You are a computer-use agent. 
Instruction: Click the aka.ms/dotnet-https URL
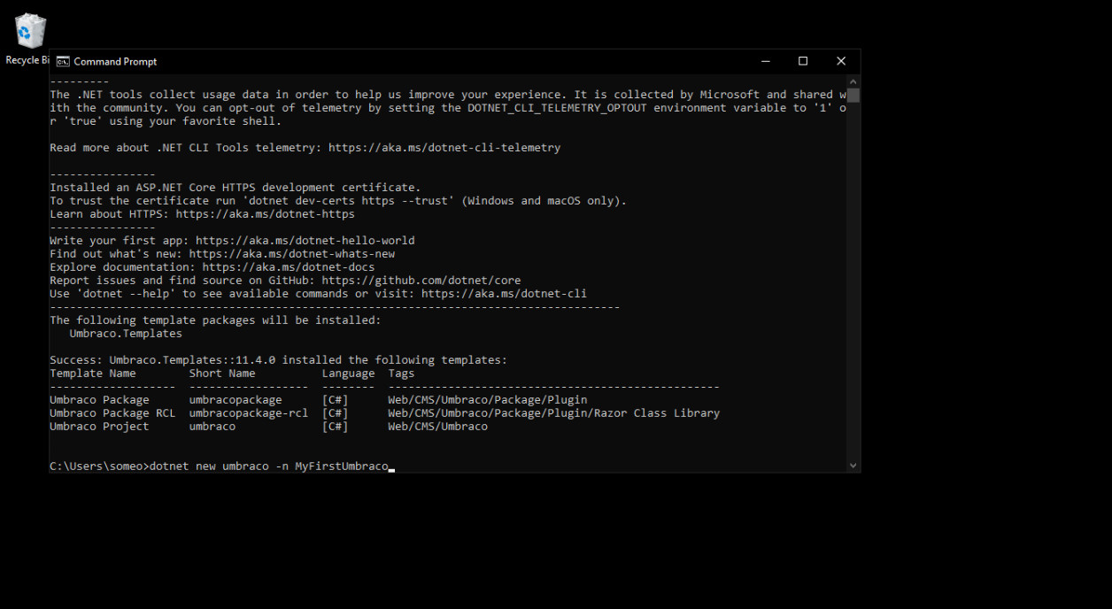click(265, 214)
